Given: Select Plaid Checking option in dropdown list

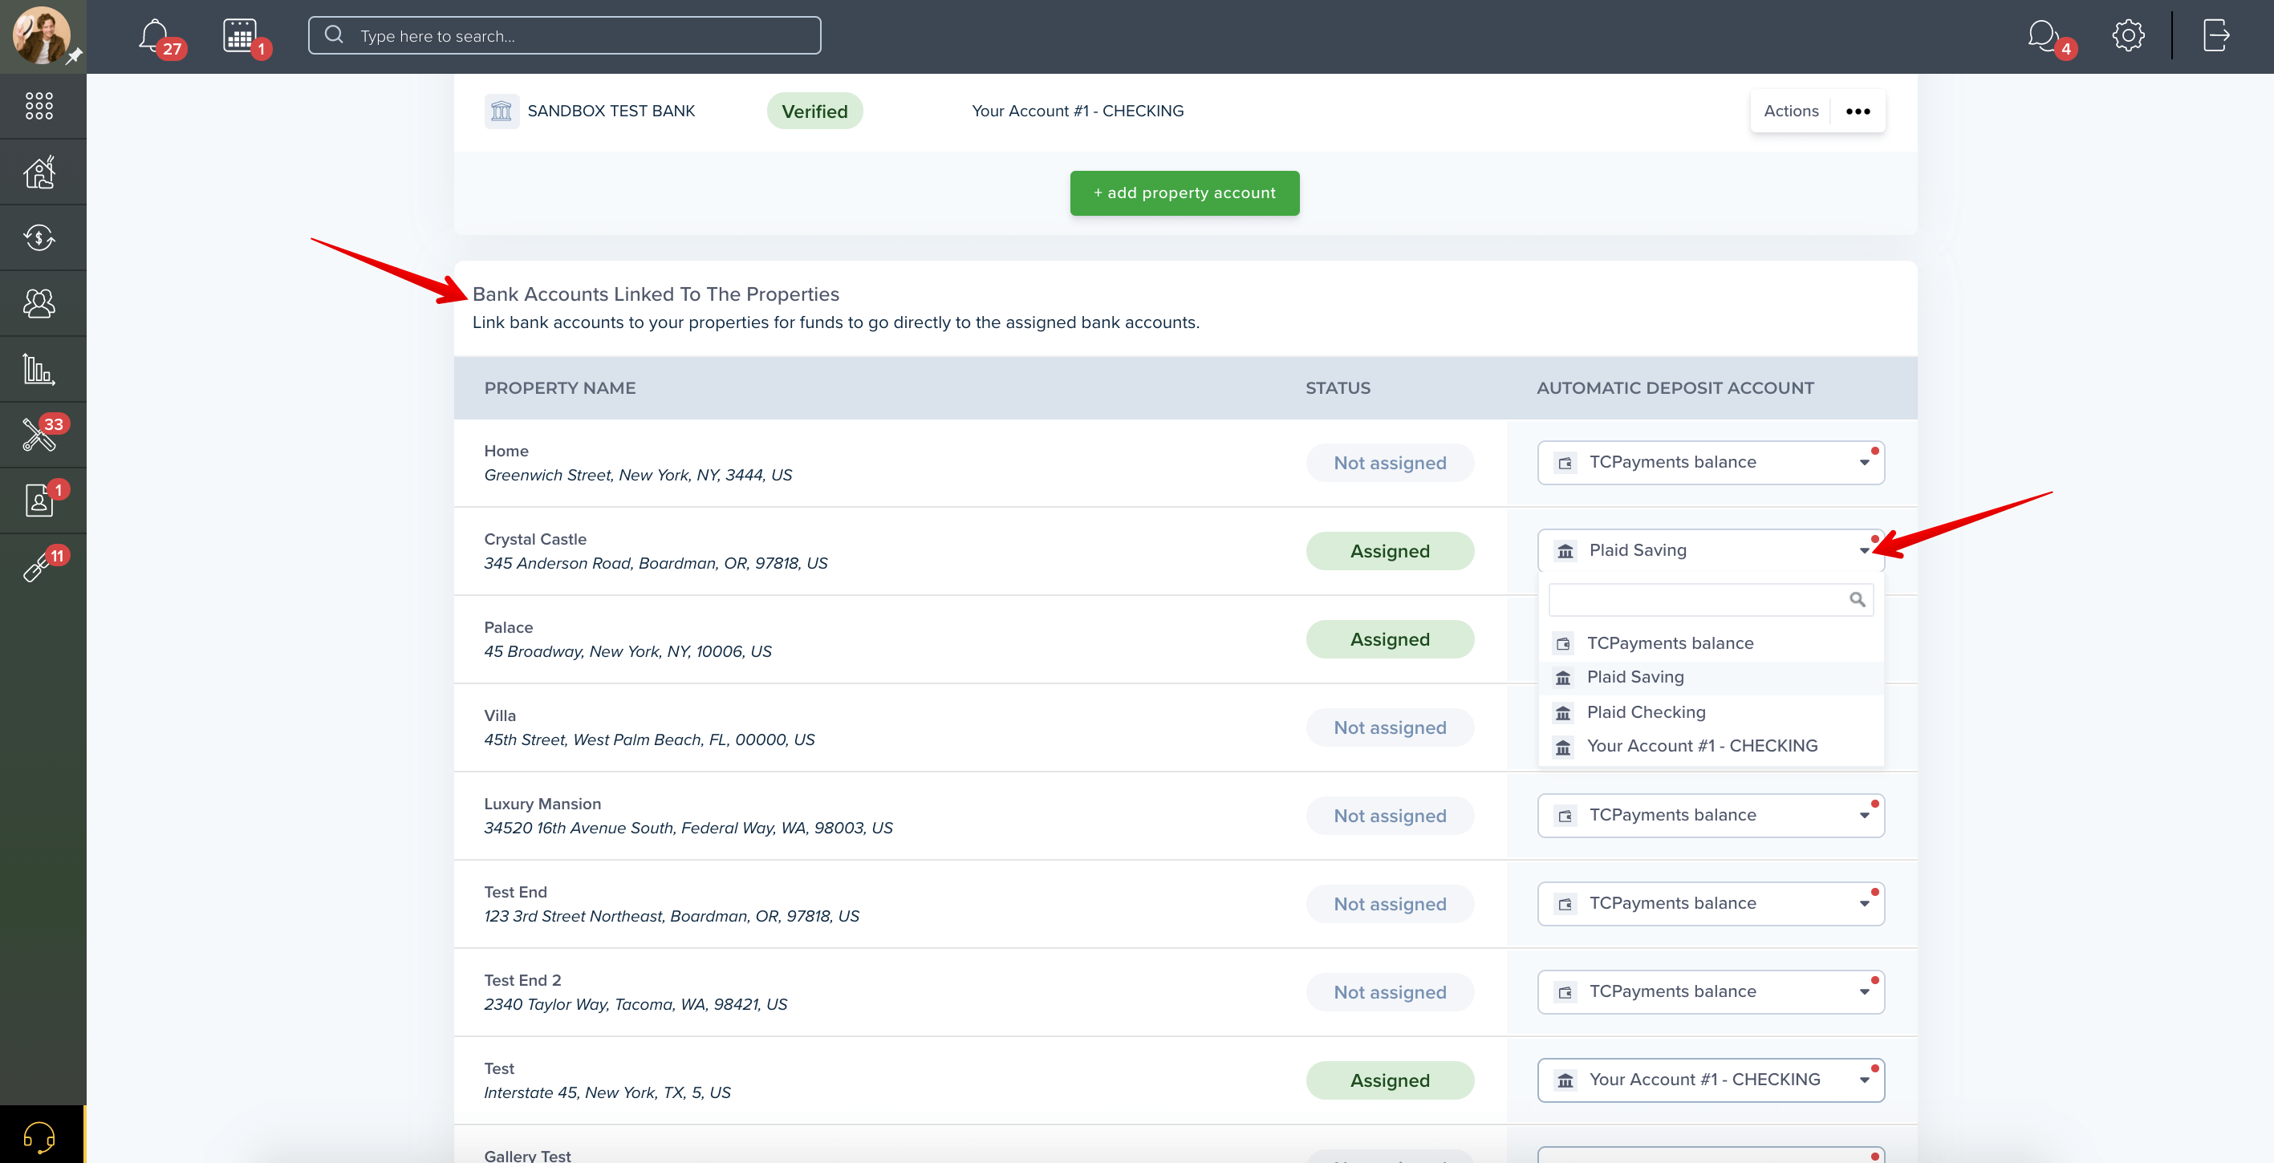Looking at the screenshot, I should 1711,712.
